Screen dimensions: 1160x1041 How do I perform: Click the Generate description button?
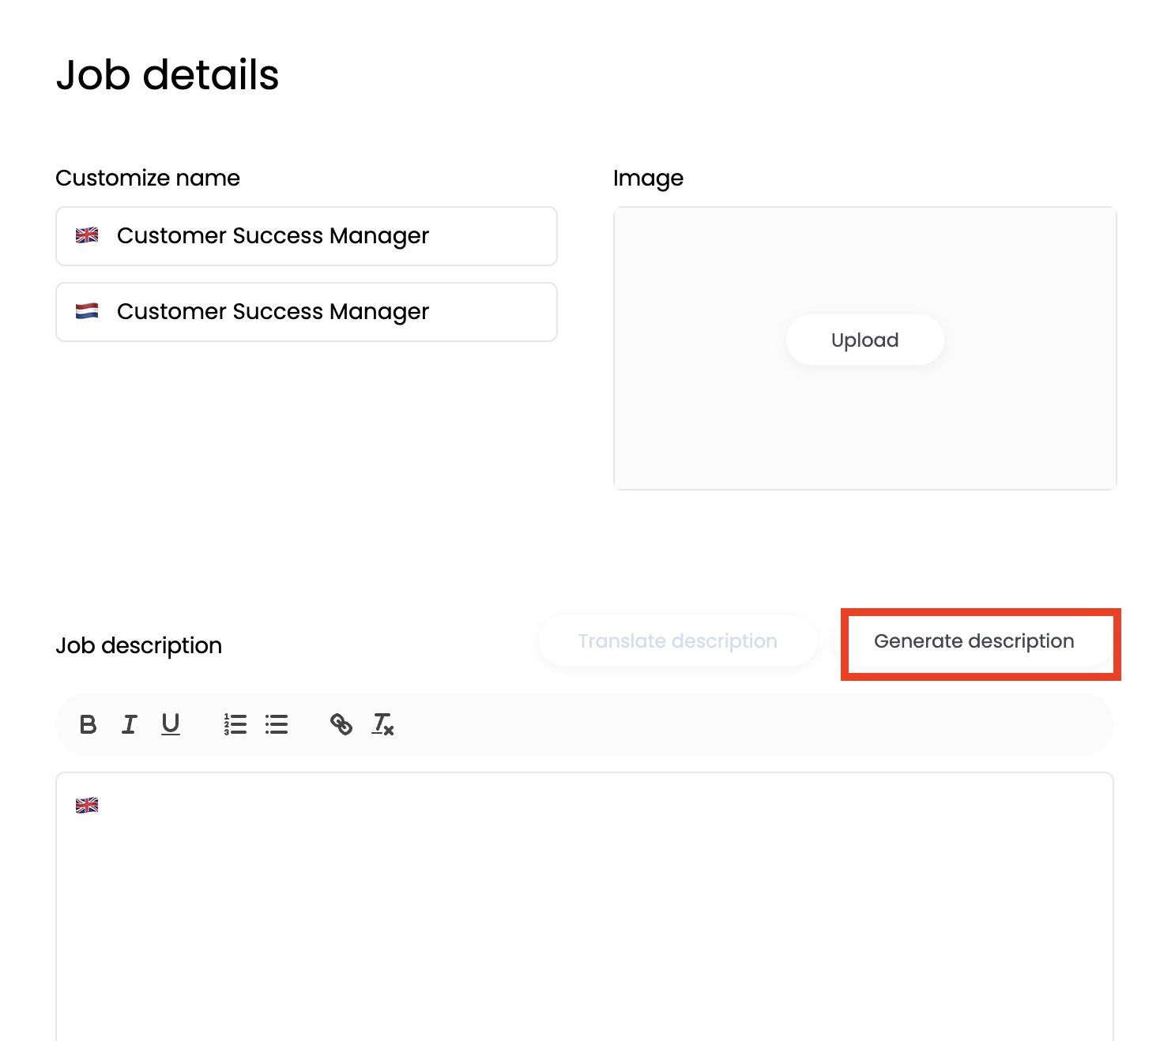[974, 641]
